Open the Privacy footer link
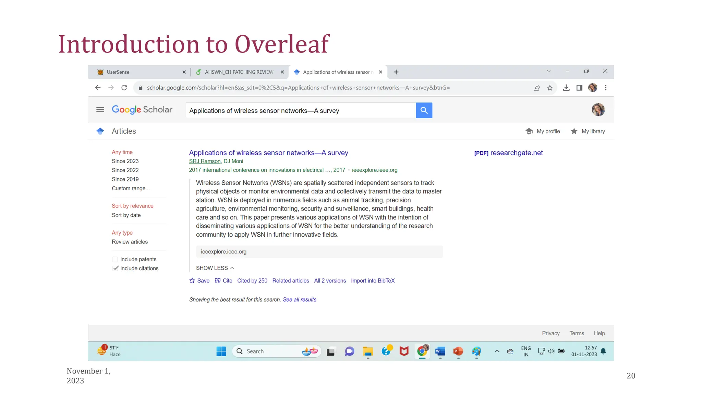The image size is (702, 395). click(x=550, y=333)
